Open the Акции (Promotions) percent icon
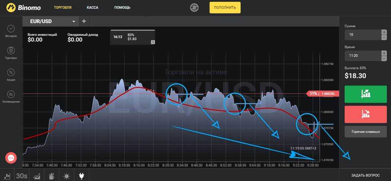 pyautogui.click(x=11, y=72)
